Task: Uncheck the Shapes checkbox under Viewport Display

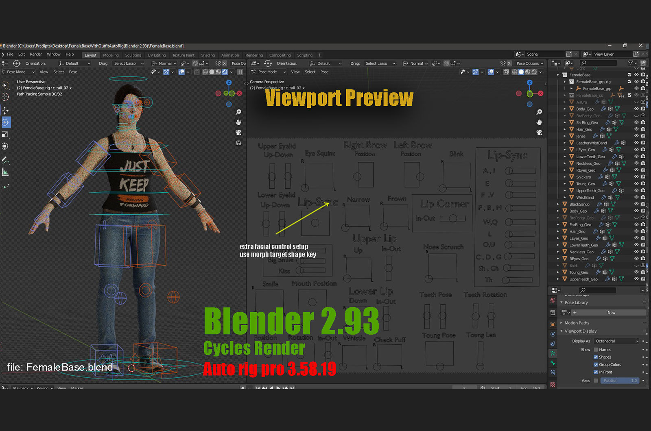Action: [596, 357]
